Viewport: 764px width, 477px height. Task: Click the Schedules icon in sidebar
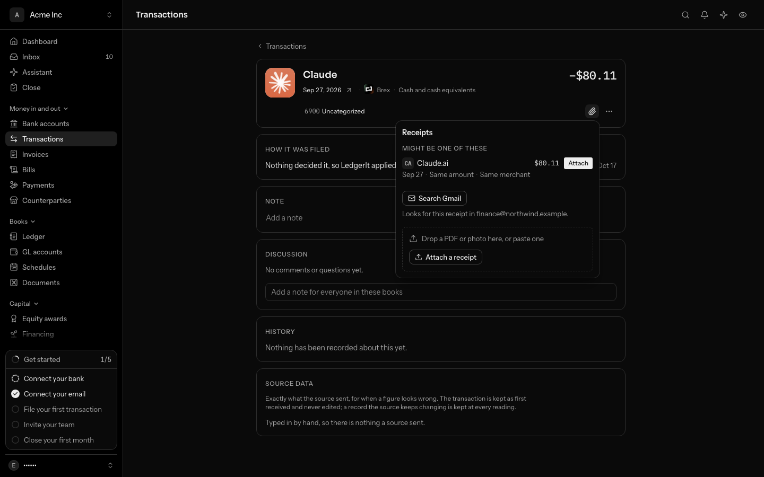[14, 267]
